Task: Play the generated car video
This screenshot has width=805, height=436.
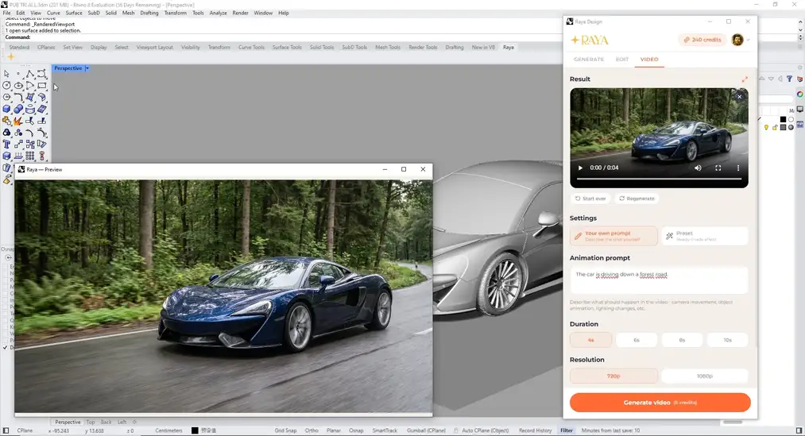Action: click(580, 168)
